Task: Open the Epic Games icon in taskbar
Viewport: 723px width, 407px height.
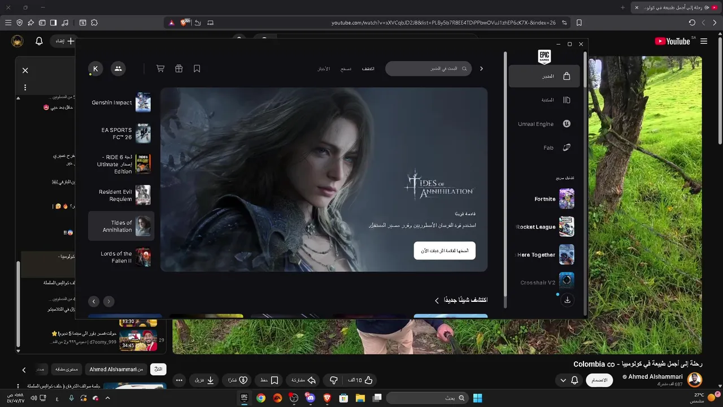Action: click(x=245, y=398)
